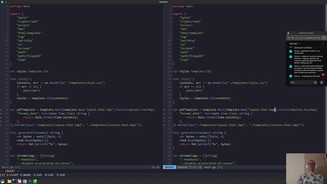Click the dark cube icon in the taskbar
327x184 pixels.
[x=30, y=181]
